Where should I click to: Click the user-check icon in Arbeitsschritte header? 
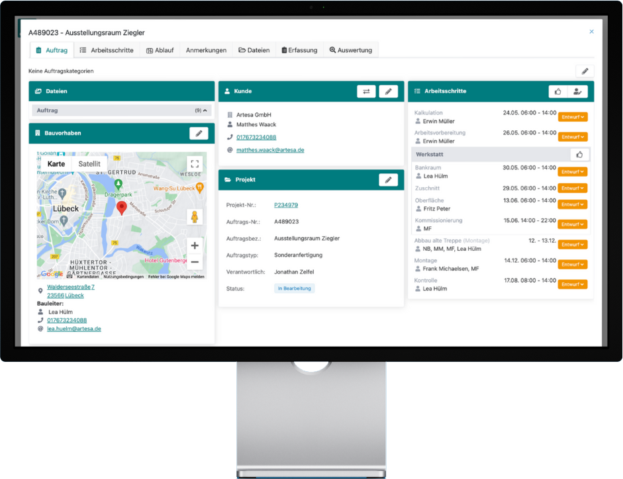click(578, 91)
